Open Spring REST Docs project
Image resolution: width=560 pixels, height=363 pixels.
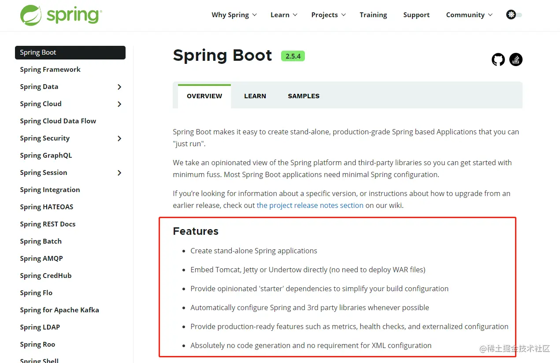pos(48,224)
